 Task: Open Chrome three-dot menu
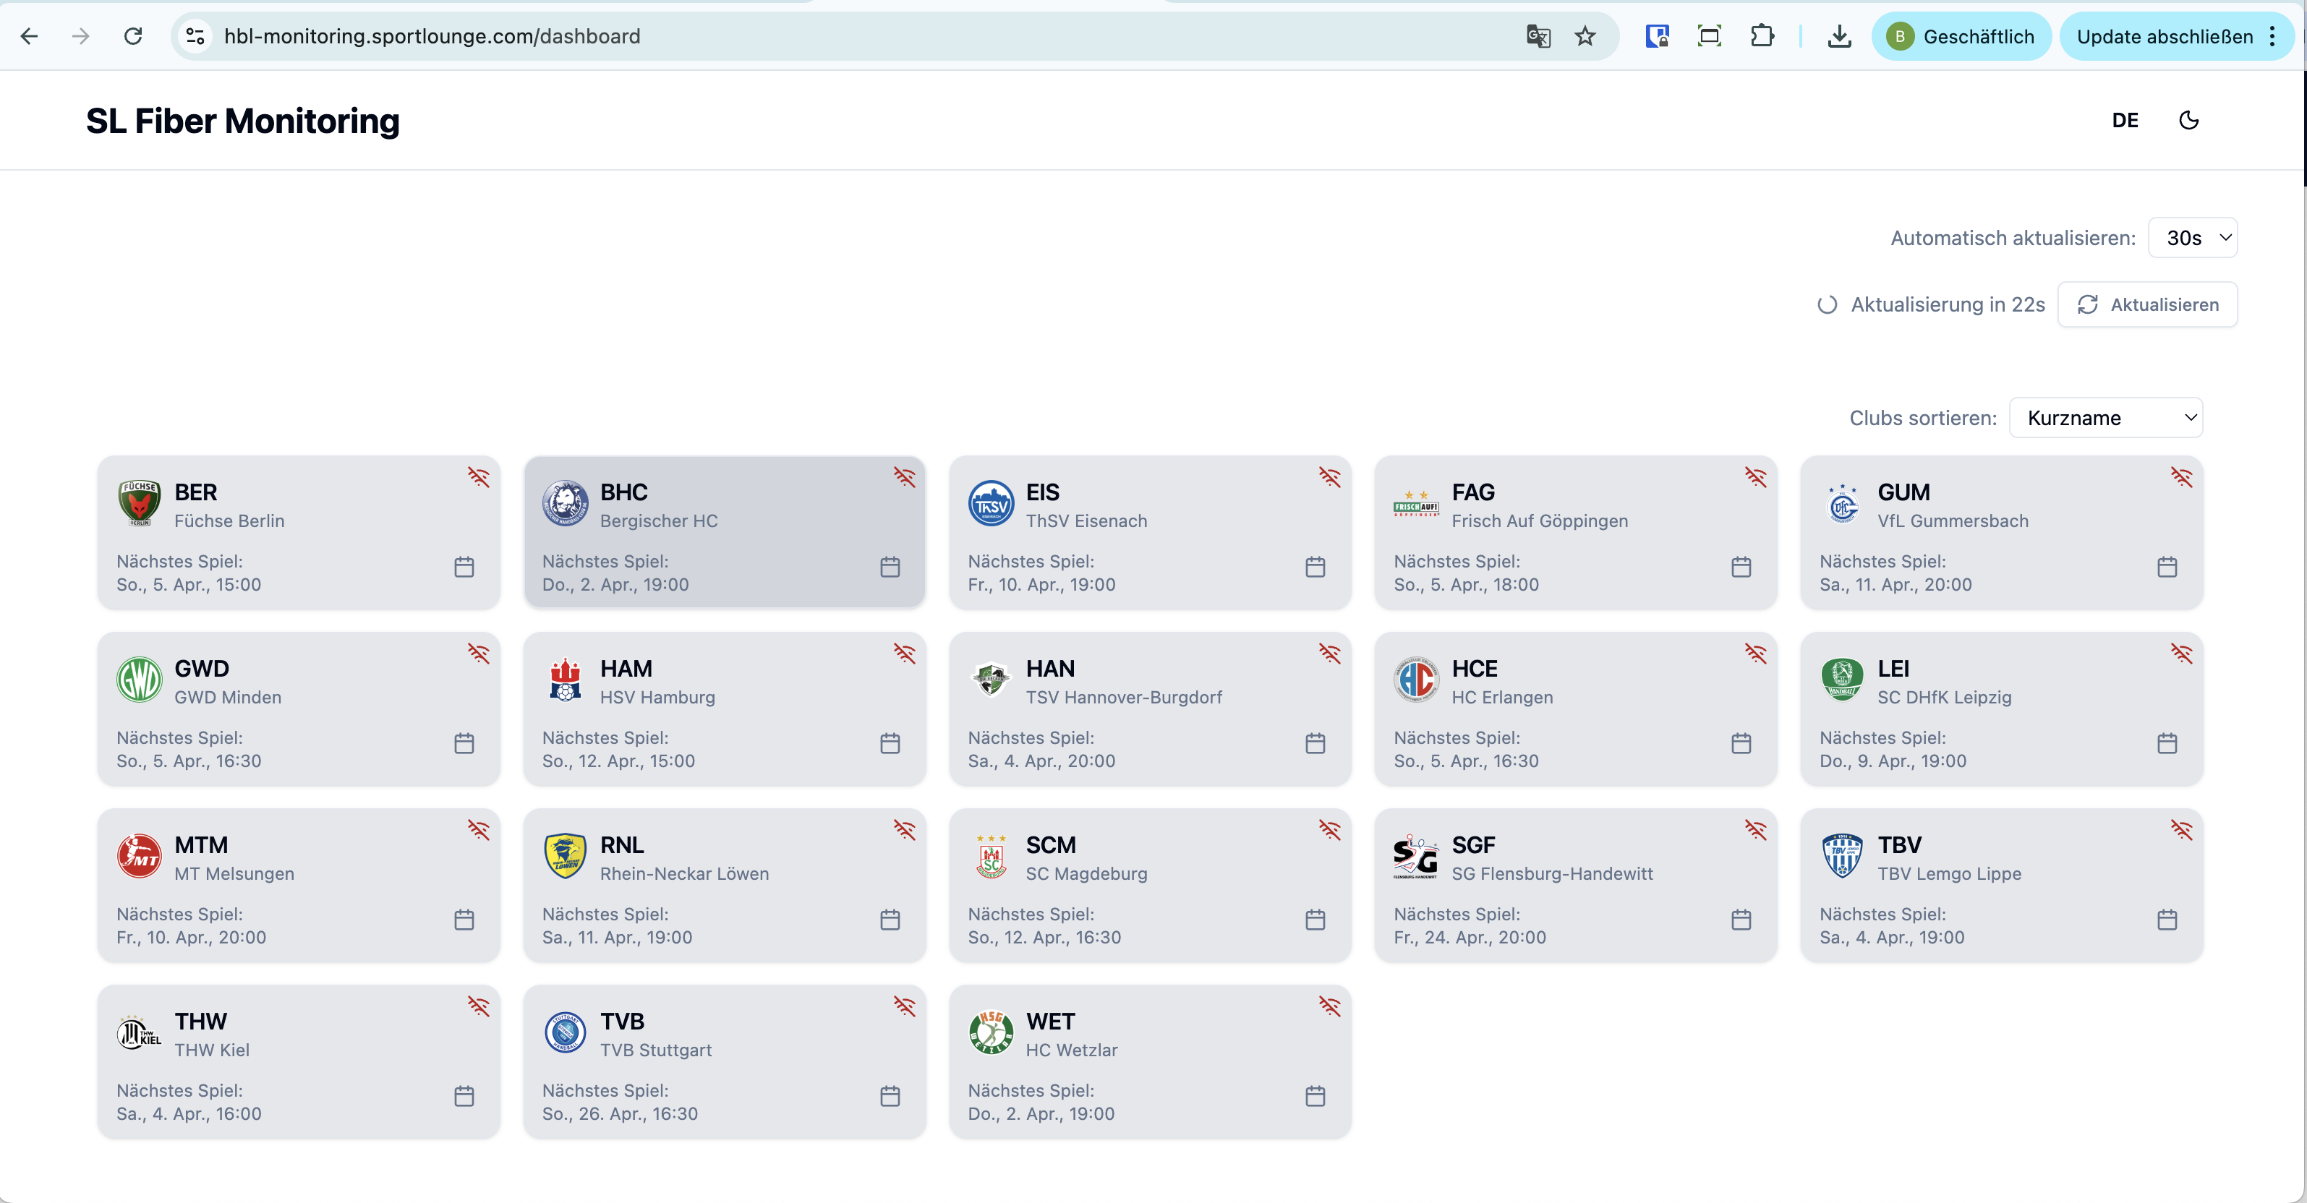[2273, 37]
